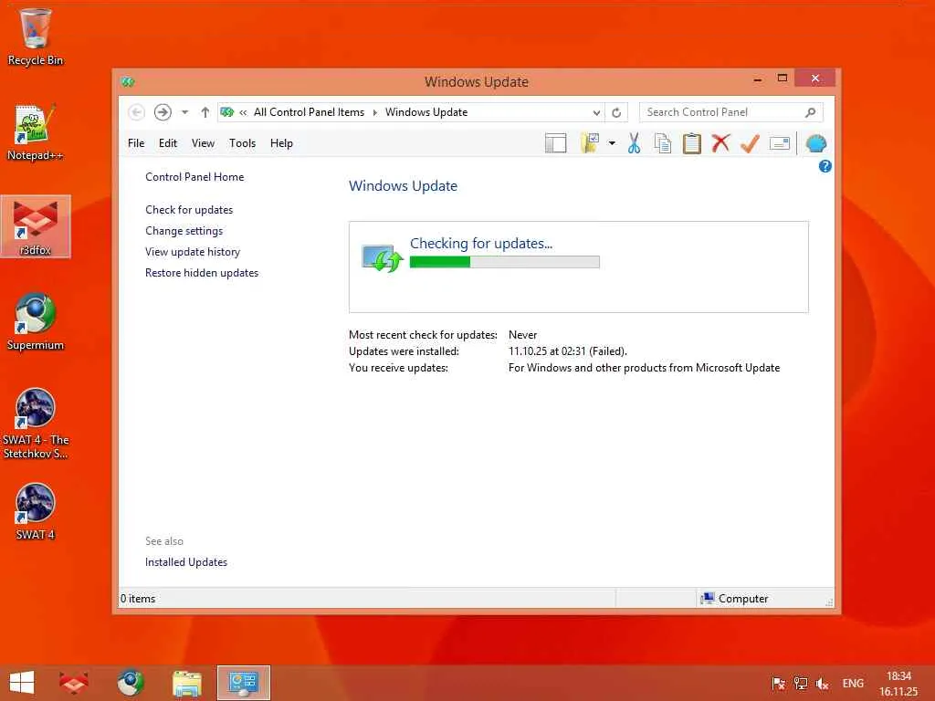Screen dimensions: 935x701
Task: Open the Help menu
Action: click(281, 143)
